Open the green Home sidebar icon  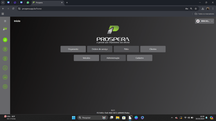click(5, 40)
